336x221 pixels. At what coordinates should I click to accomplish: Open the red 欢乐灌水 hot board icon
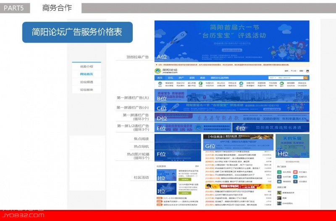pyautogui.click(x=295, y=172)
